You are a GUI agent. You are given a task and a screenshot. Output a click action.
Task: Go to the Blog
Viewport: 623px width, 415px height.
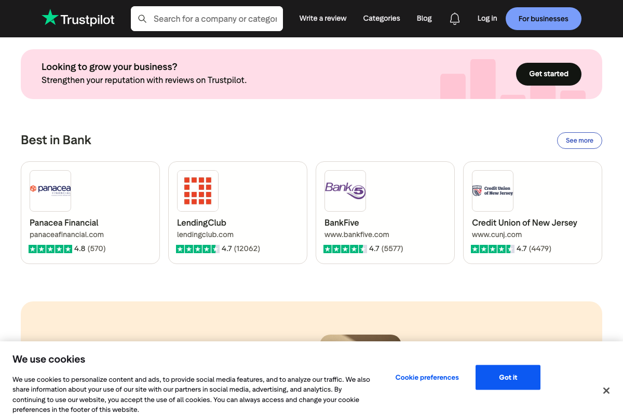tap(424, 18)
